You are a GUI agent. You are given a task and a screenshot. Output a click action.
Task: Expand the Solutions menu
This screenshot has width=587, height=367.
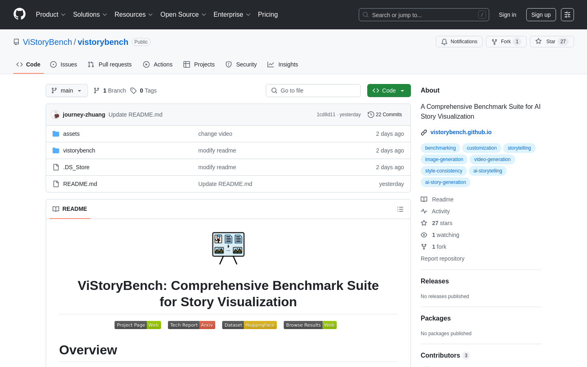click(90, 15)
